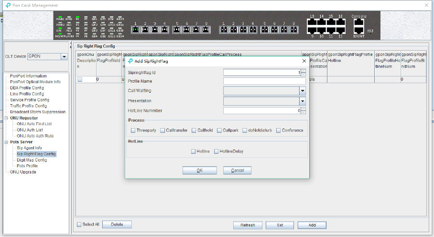Screen dimensions: 434x237
Task: Focus the Profile Name text field
Action: (264, 81)
